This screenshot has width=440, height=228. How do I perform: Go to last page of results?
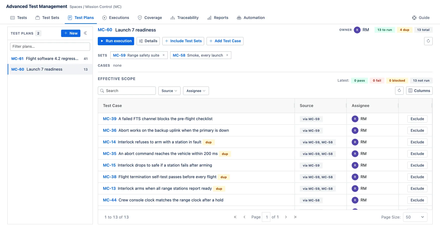pos(295,217)
